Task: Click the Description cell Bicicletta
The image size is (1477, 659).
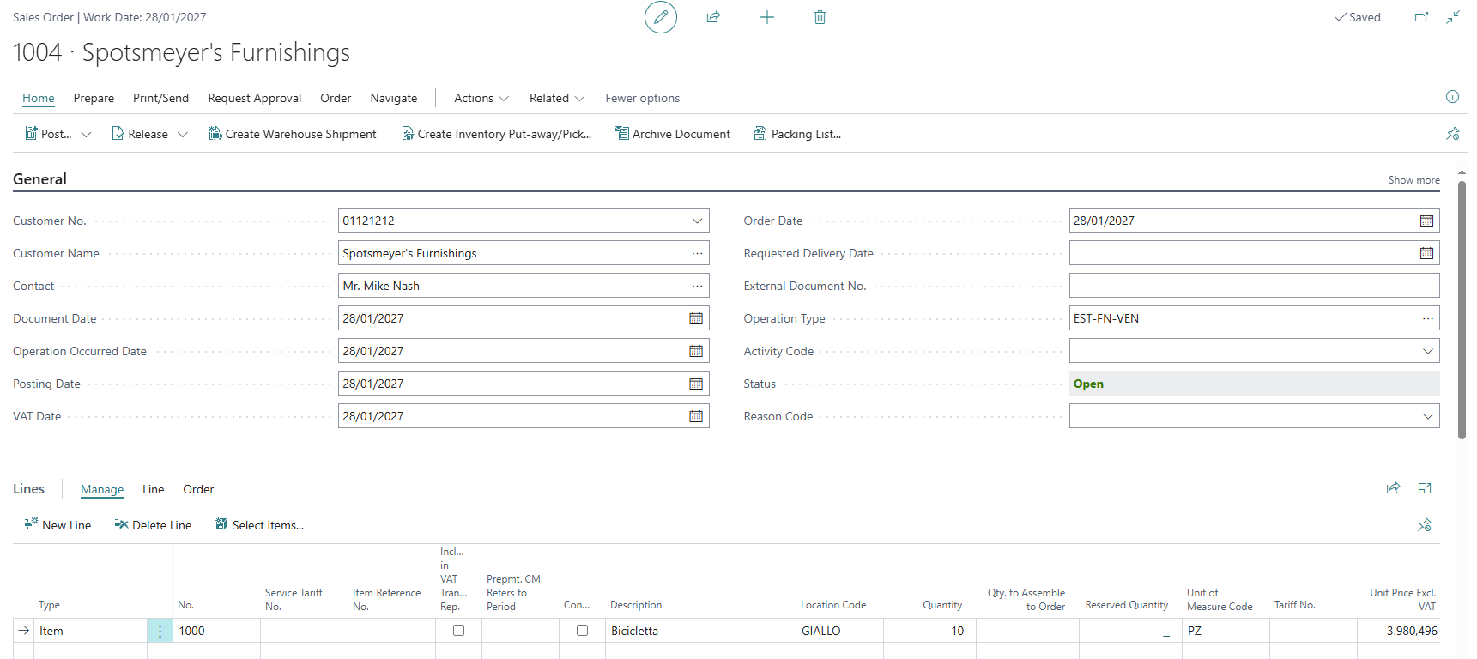Action: pos(700,631)
